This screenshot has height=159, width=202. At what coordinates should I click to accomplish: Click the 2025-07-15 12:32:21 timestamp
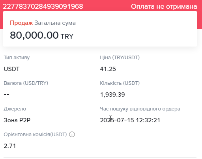point(130,120)
